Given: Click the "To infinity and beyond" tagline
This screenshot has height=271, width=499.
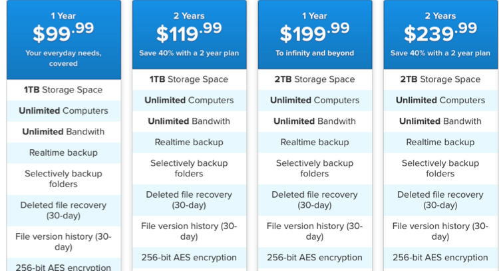Looking at the screenshot, I should (x=315, y=53).
